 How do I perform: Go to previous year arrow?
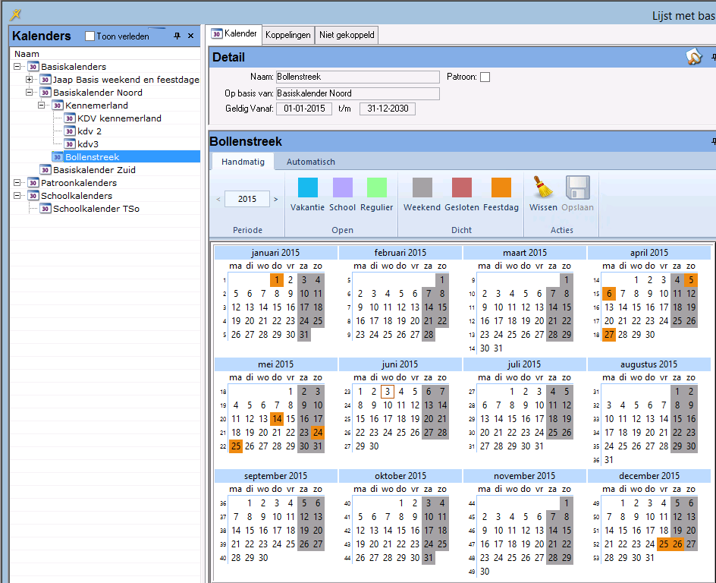point(218,200)
